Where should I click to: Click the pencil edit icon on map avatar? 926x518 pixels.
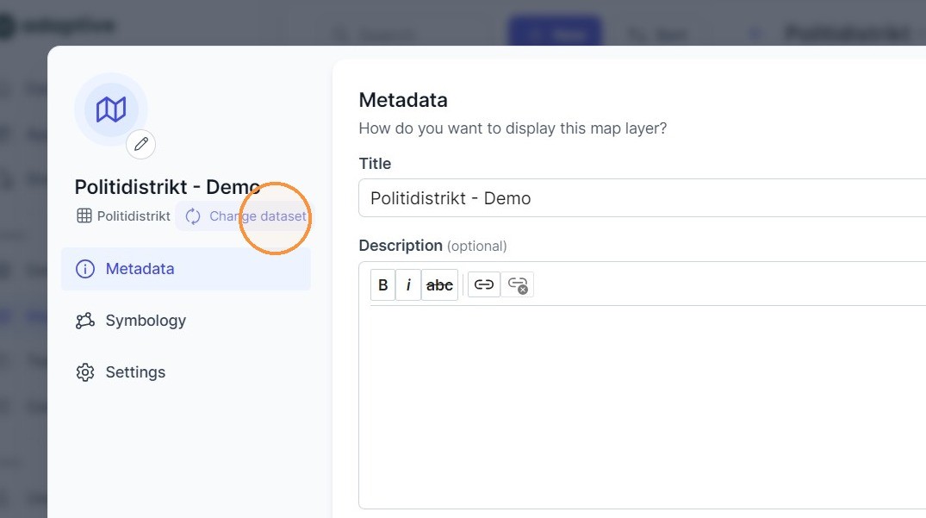click(x=140, y=144)
